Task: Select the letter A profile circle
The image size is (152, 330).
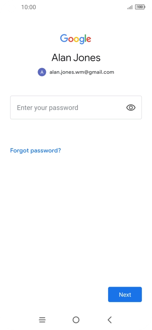Action: [42, 72]
